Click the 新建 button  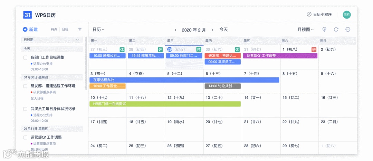(x=30, y=30)
